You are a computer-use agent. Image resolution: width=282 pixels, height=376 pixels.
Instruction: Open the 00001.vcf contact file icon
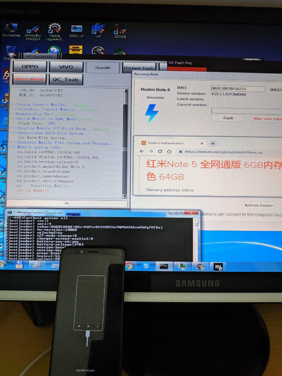pyautogui.click(x=76, y=31)
